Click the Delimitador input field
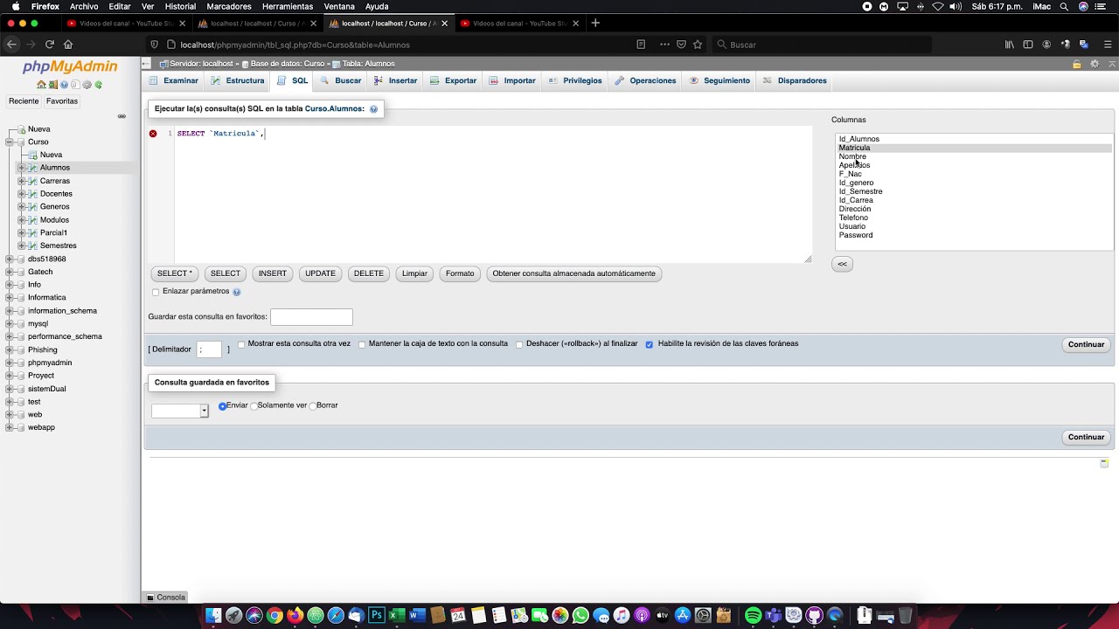1119x629 pixels. tap(209, 349)
